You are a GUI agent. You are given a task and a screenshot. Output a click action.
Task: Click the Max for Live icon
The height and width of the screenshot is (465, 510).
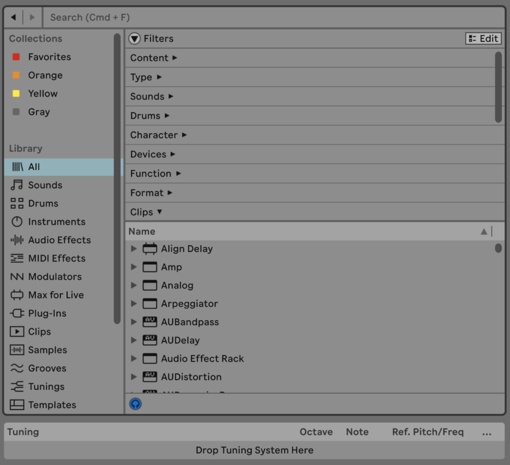(x=17, y=295)
